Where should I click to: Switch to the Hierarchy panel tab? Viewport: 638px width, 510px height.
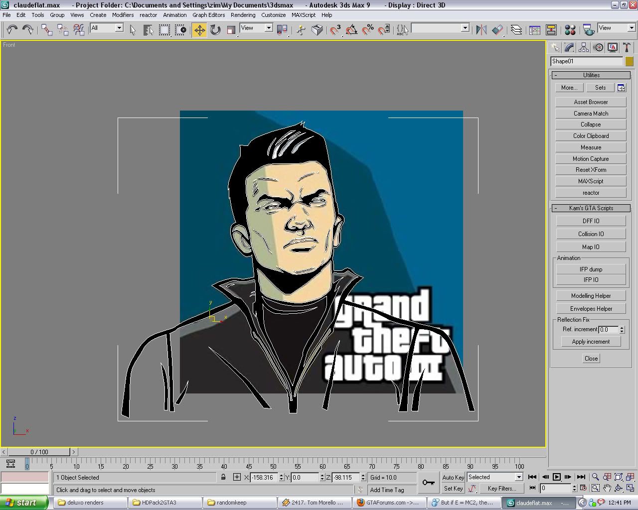[x=584, y=47]
